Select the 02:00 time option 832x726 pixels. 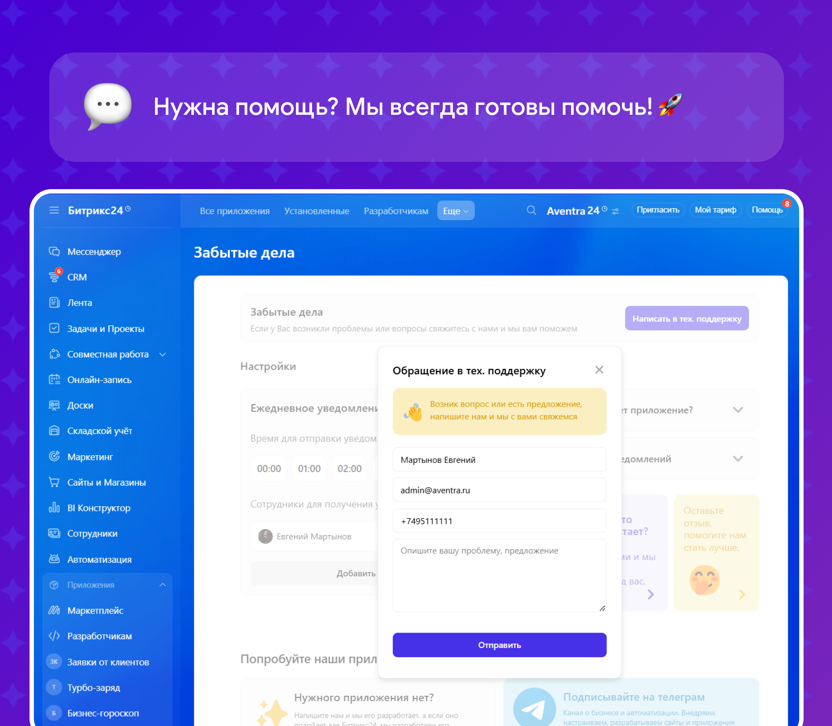tap(349, 469)
